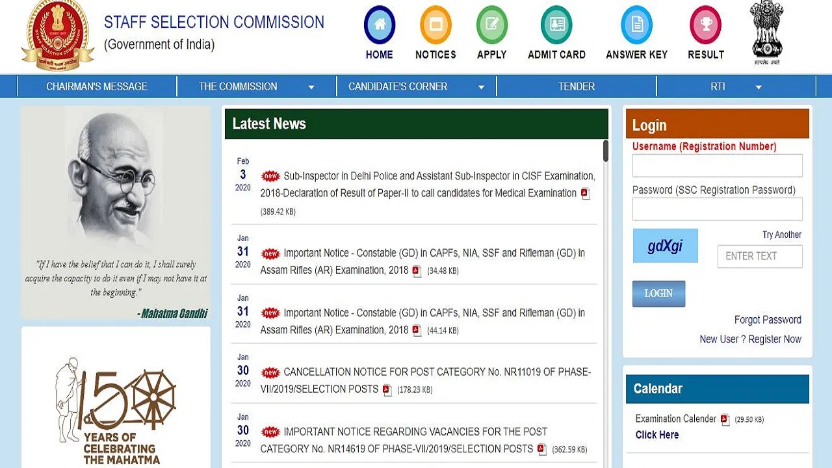Click the new badge on NR11019 cancellation notice
This screenshot has height=468, width=832.
pos(270,372)
